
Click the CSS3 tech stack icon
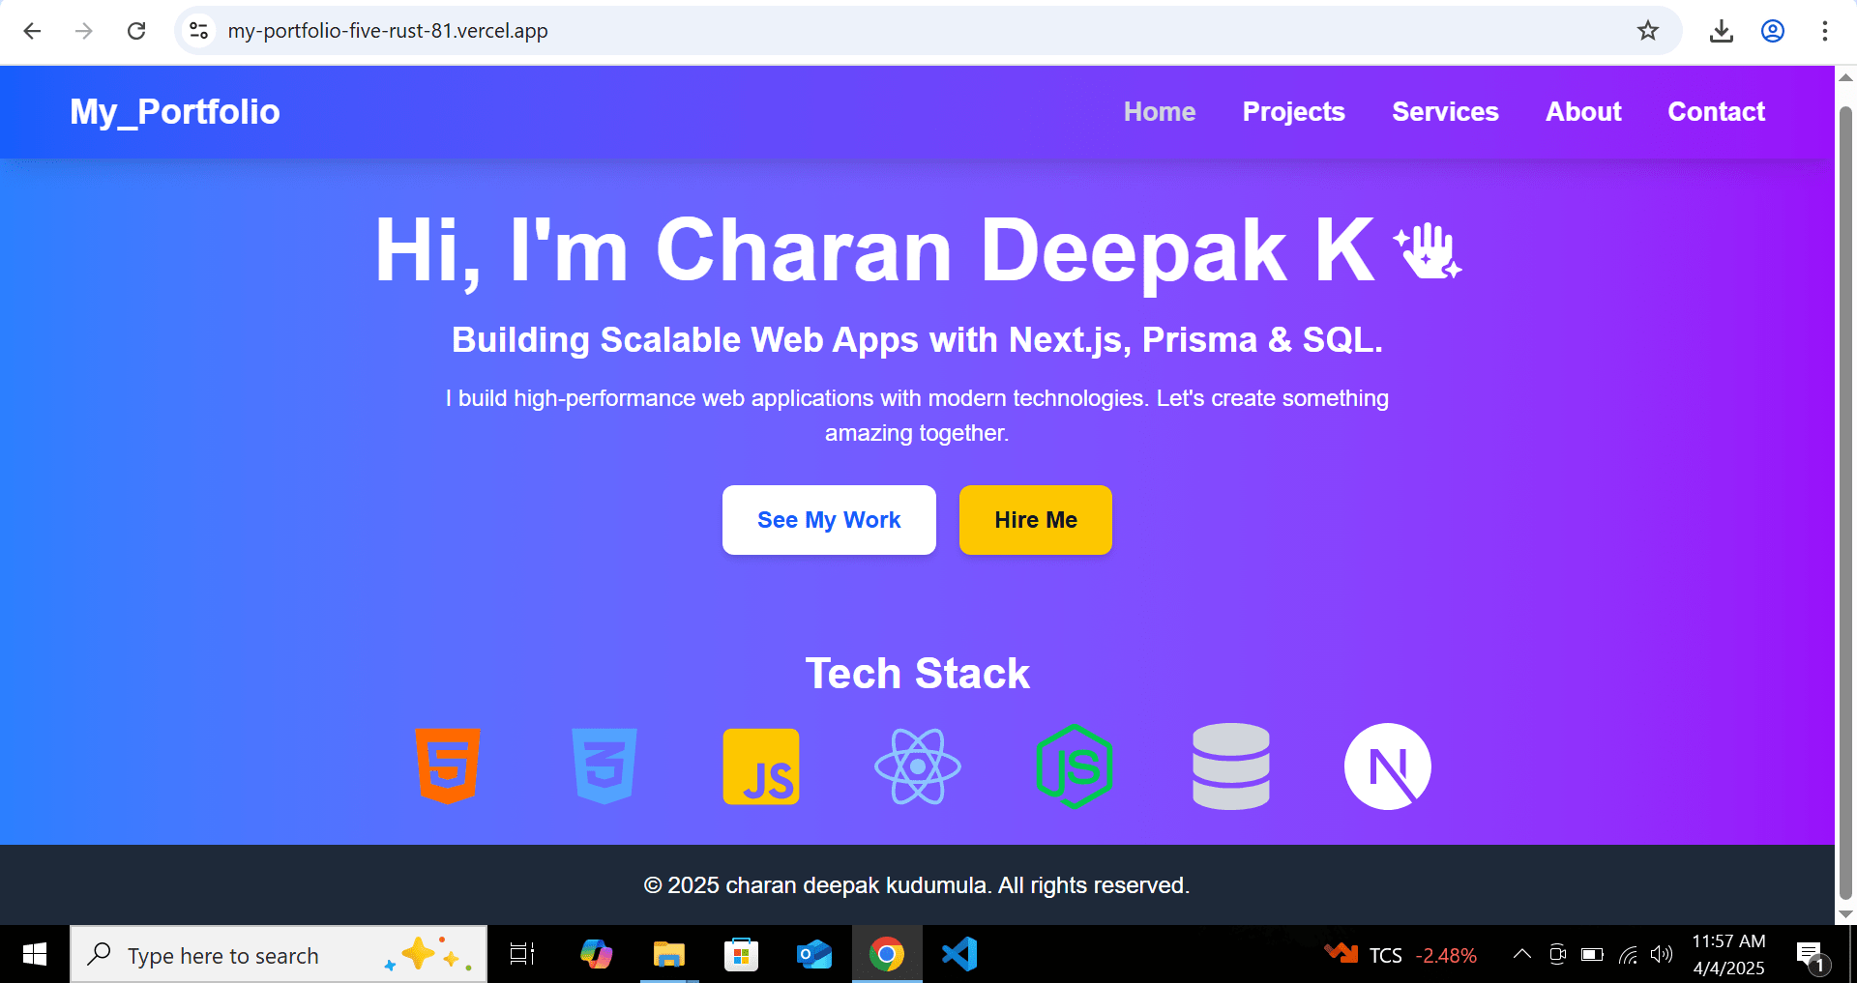[x=604, y=766]
